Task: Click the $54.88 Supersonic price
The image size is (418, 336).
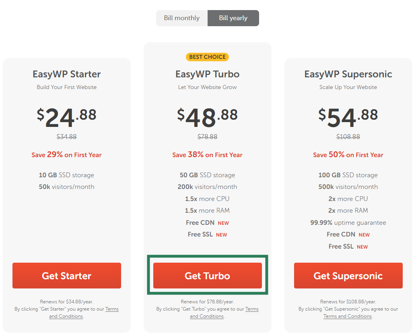Action: tap(348, 117)
